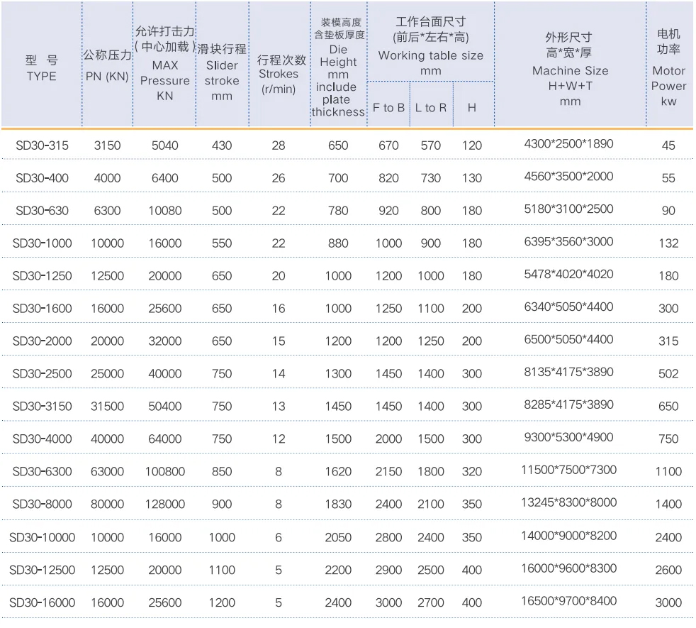This screenshot has width=696, height=628.
Task: Click motor power value 502
Action: coord(668,374)
